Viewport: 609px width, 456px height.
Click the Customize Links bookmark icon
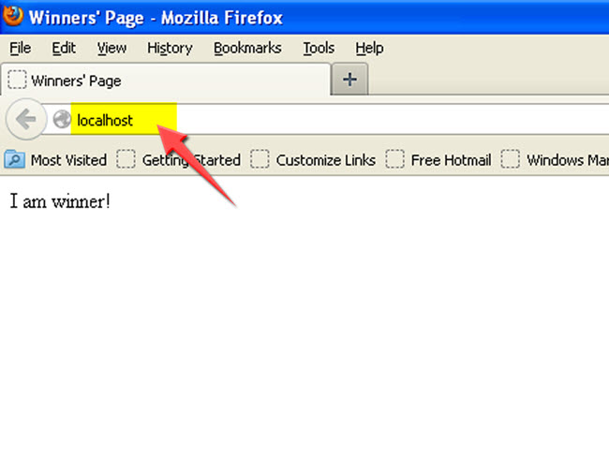260,159
